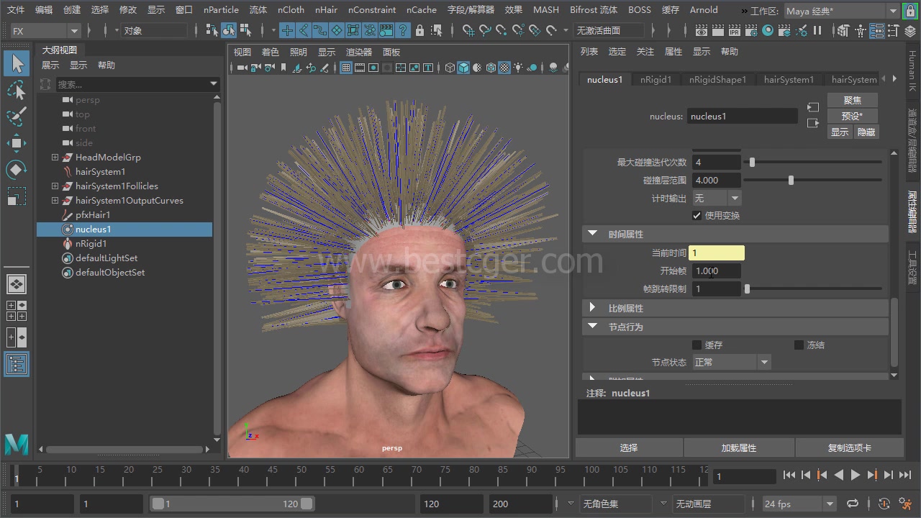The image size is (921, 518).
Task: Toggle the Outliner panel button
Action: click(x=17, y=364)
